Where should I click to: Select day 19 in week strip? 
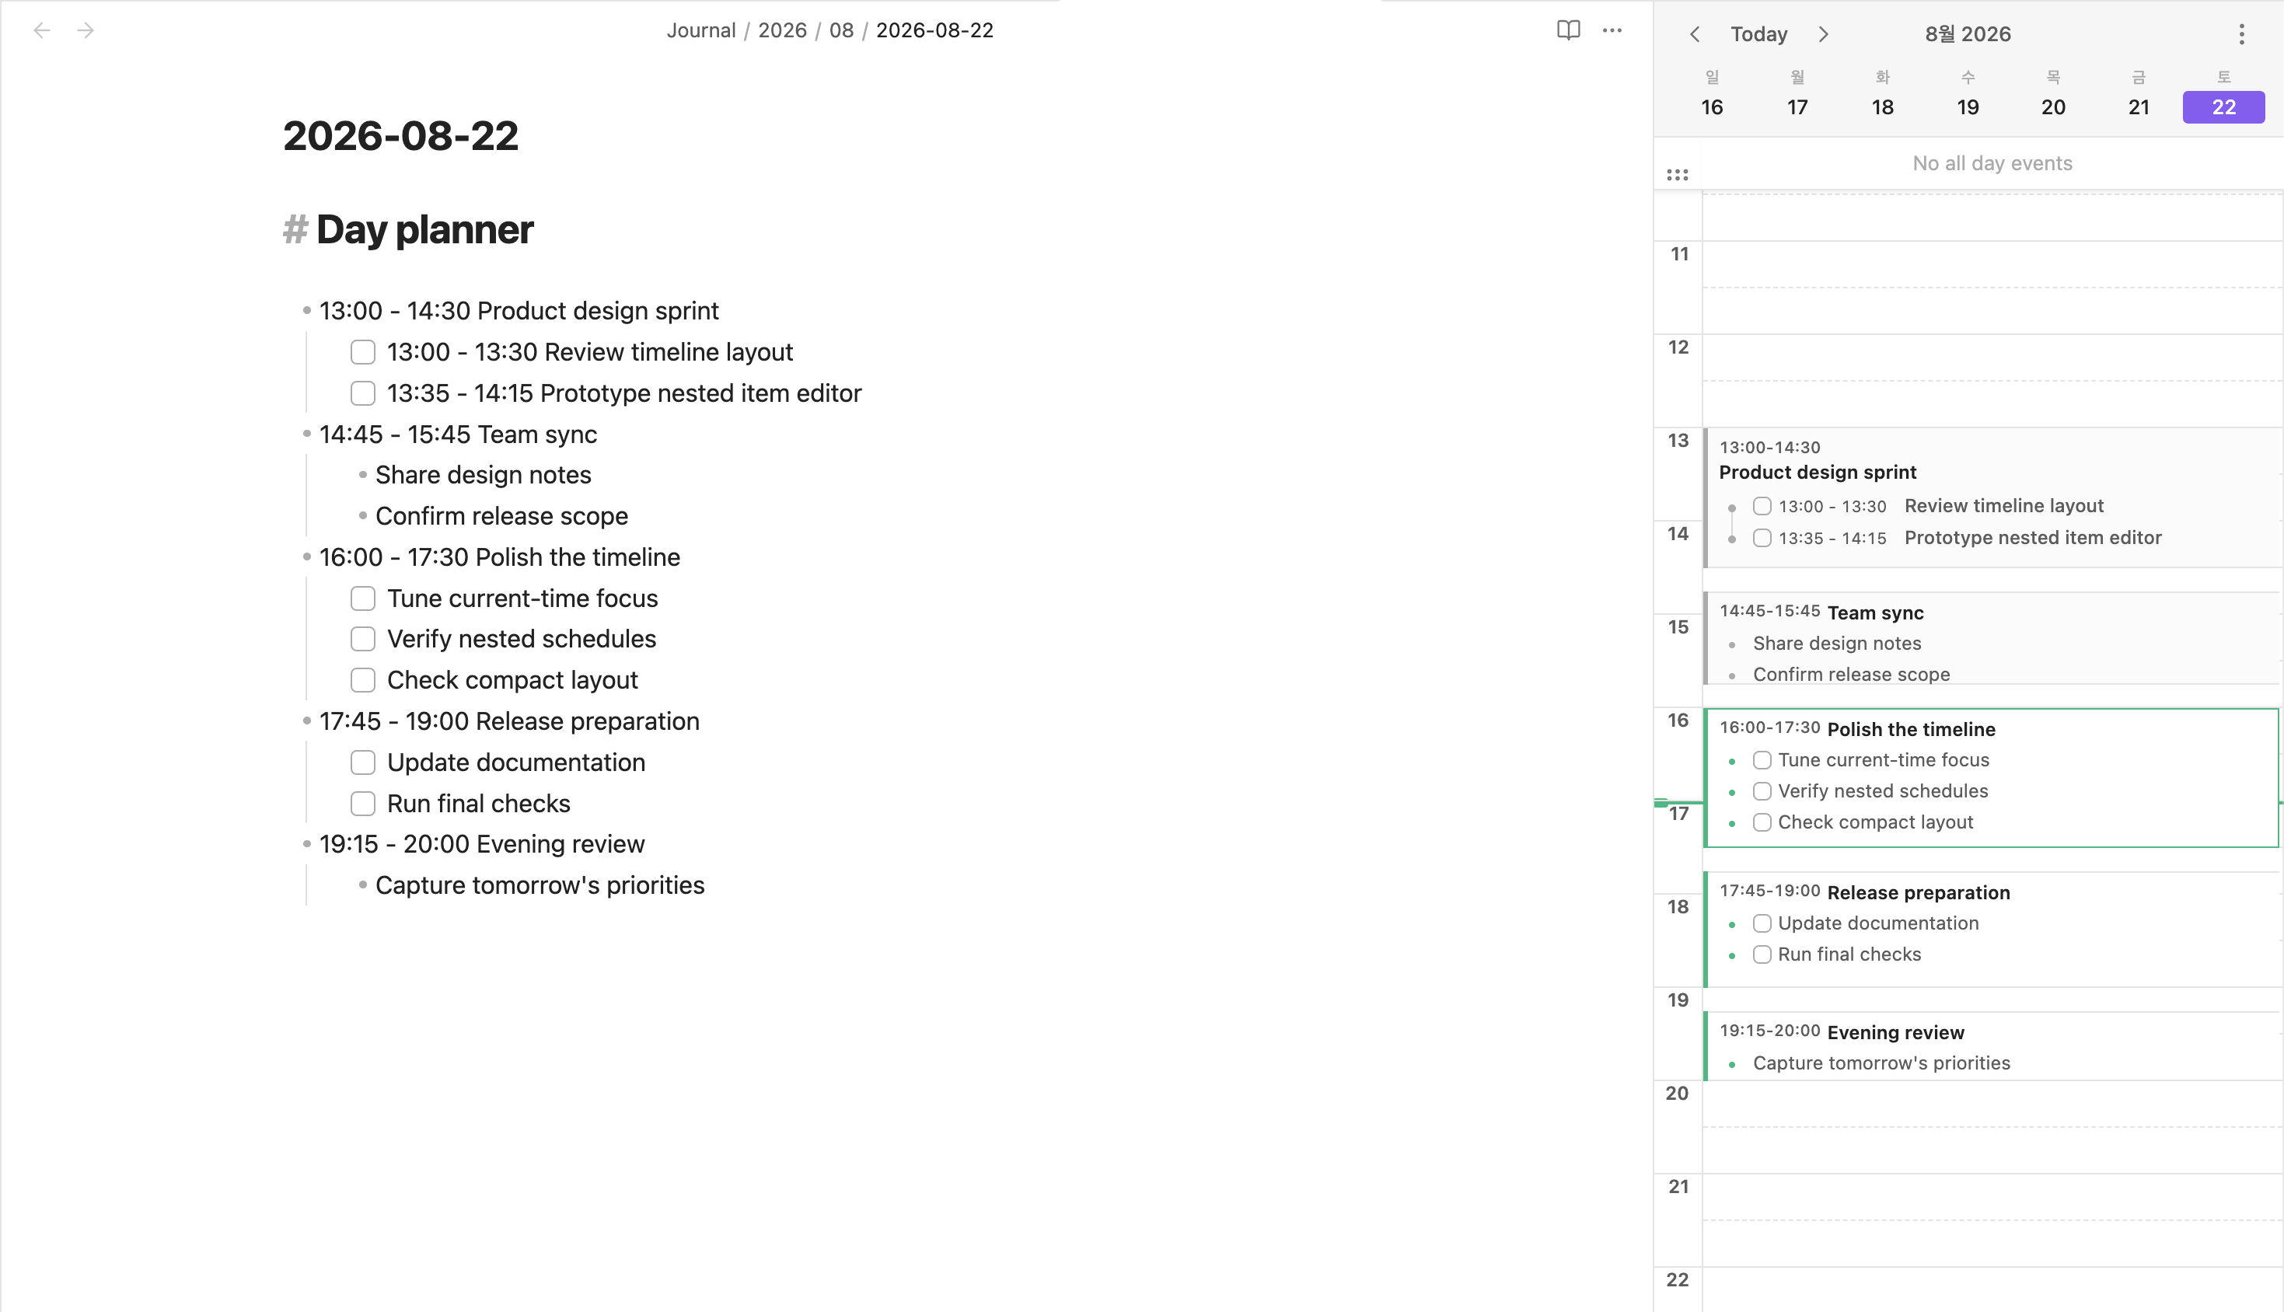1968,107
